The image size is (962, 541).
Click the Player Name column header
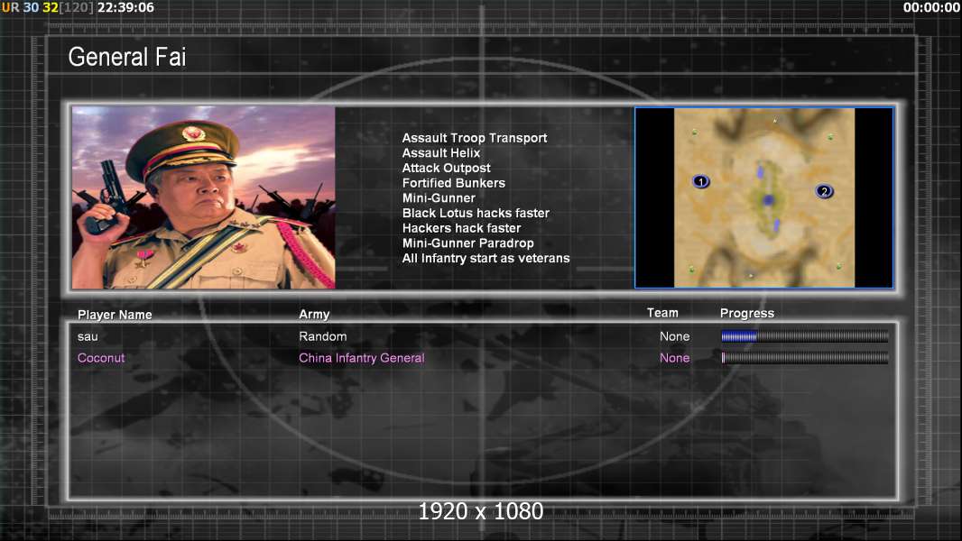click(x=115, y=315)
